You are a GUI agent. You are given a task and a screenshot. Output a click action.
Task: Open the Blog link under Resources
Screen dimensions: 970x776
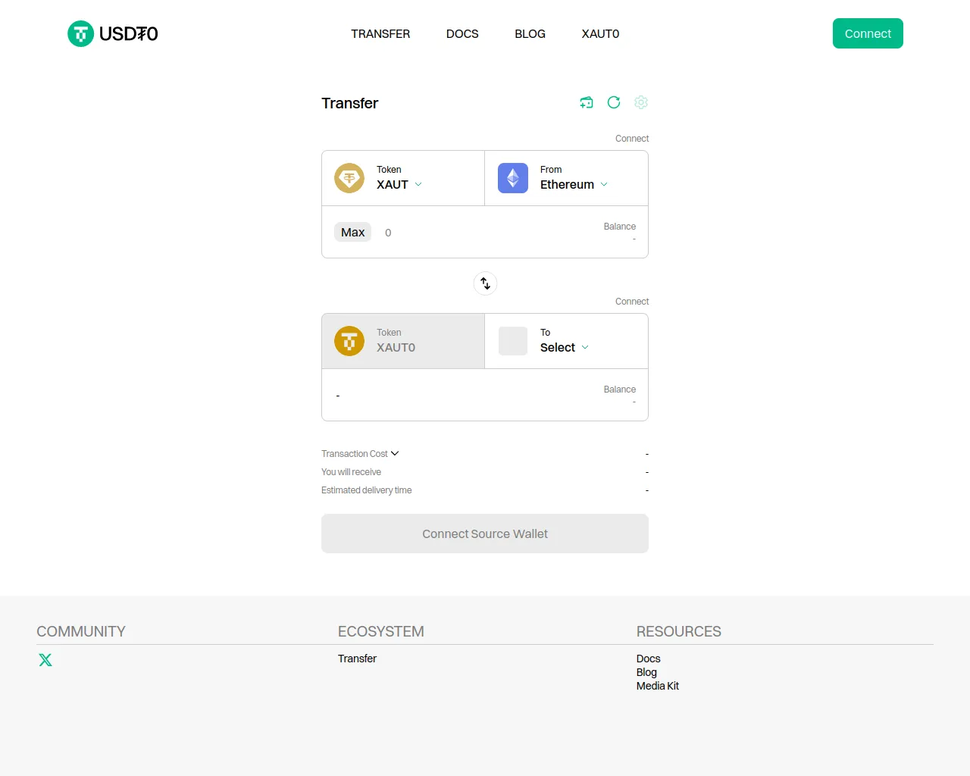(646, 672)
